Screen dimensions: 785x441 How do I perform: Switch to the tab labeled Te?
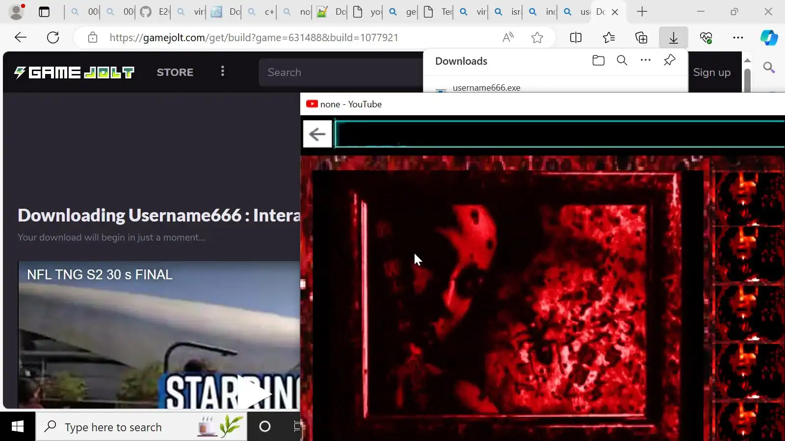[438, 12]
